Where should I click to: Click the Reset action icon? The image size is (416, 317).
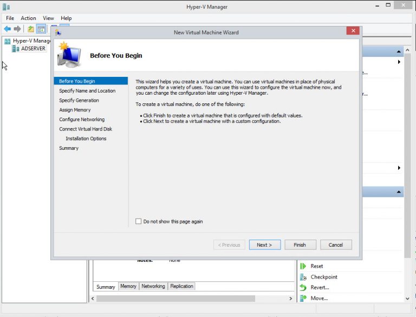point(303,266)
